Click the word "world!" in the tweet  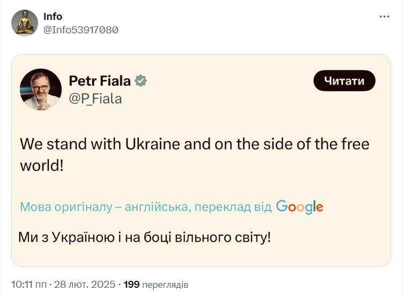(x=42, y=165)
